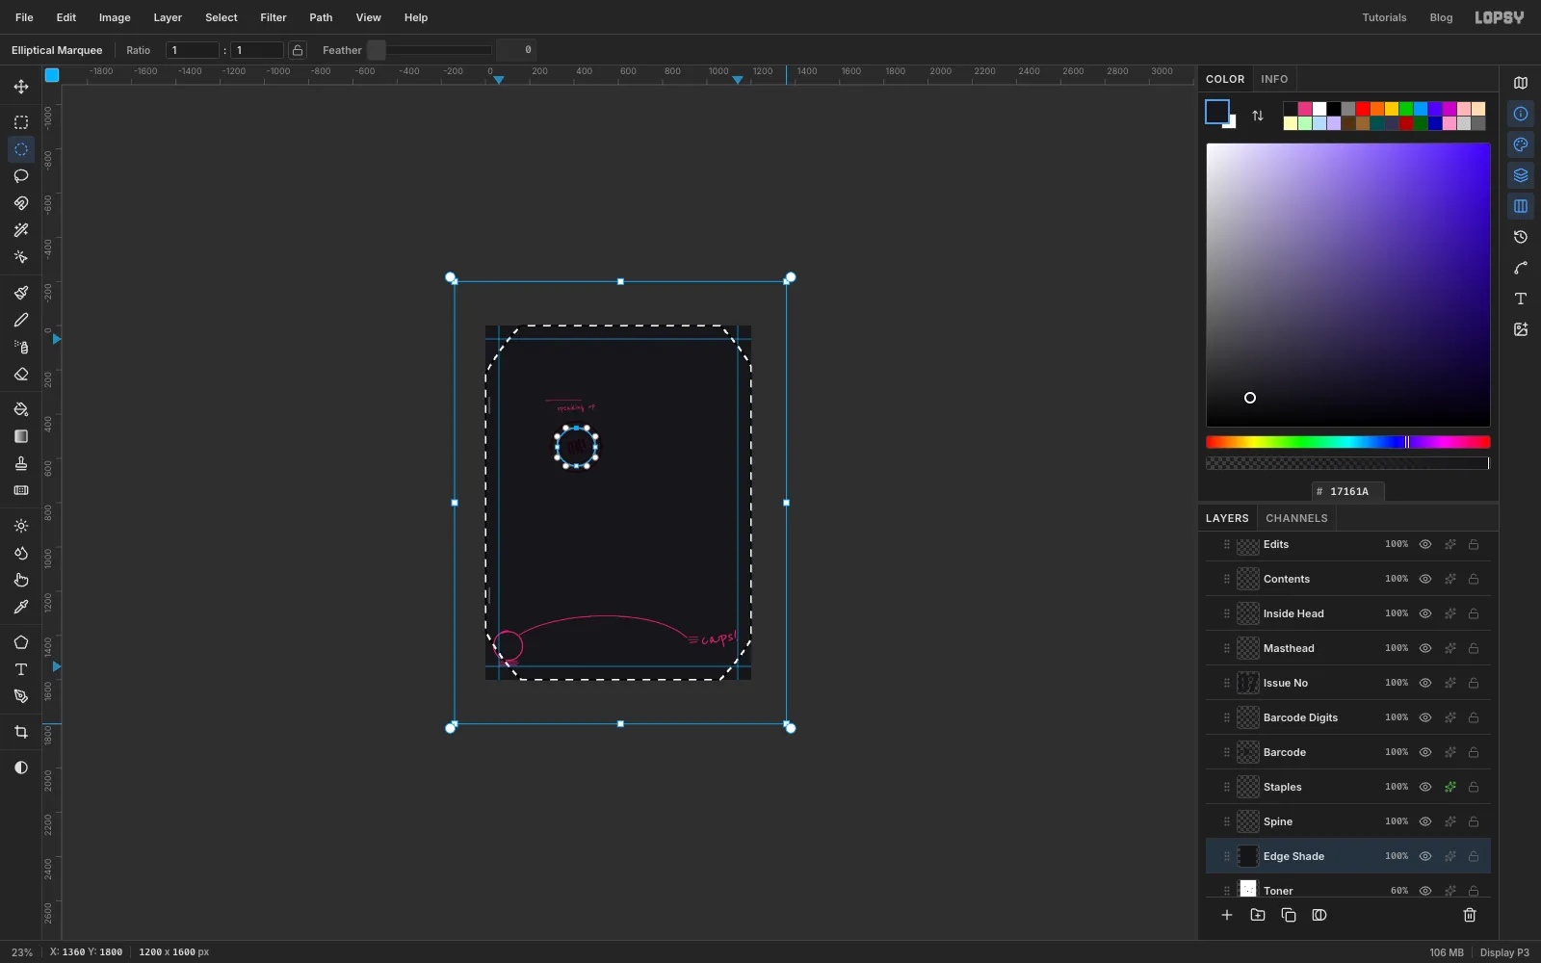
Task: Select the Text tool in left toolbar
Action: click(x=21, y=669)
